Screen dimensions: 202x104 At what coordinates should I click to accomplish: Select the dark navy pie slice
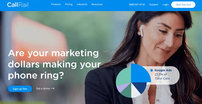pyautogui.click(x=139, y=87)
